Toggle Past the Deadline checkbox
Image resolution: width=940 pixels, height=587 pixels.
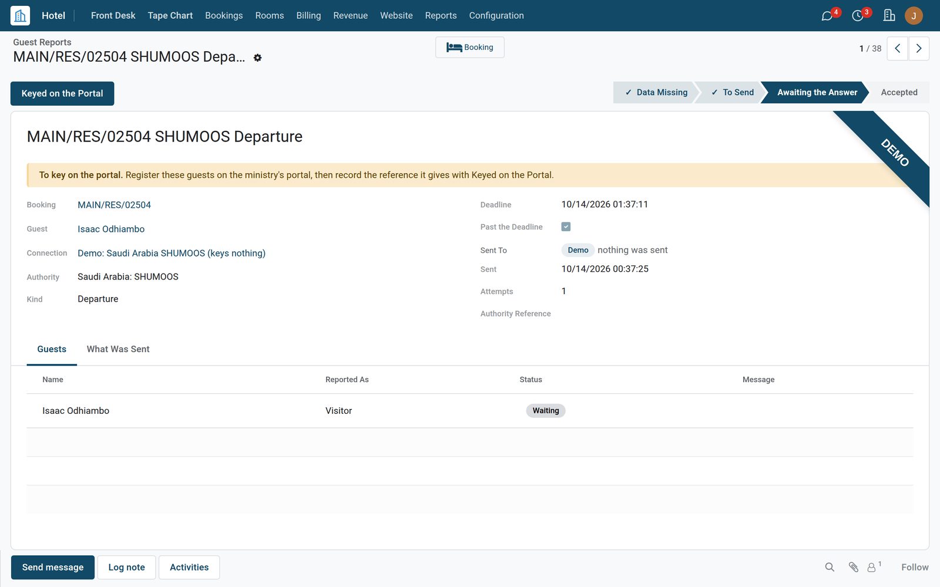click(566, 227)
